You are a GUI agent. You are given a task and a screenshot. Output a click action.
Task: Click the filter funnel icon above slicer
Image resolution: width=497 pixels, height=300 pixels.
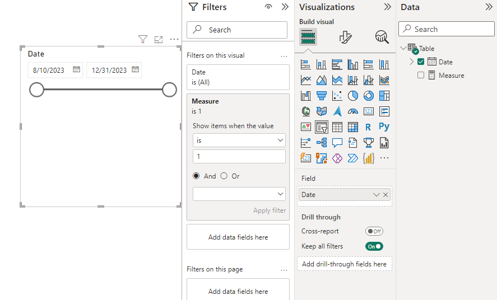click(143, 39)
